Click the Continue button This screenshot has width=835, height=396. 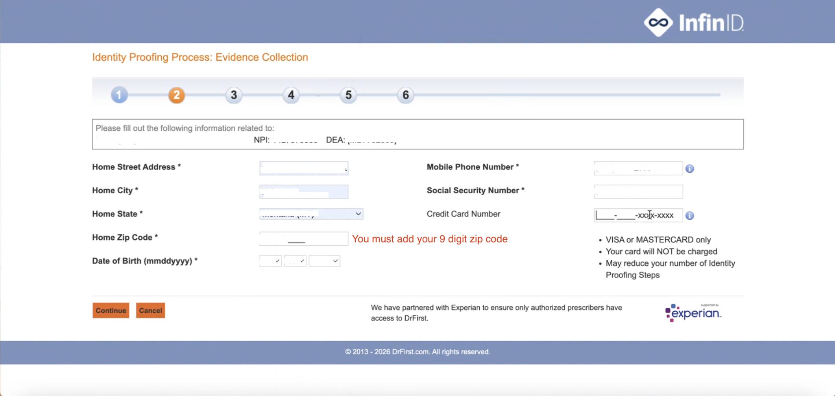[111, 311]
